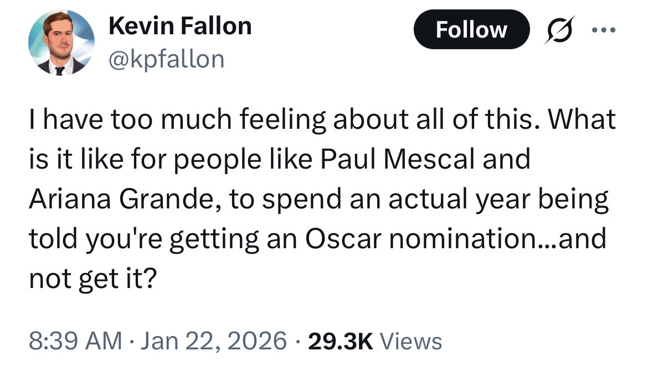The height and width of the screenshot is (377, 648).
Task: Click the 8:39 AM timestamp
Action: tap(75, 341)
